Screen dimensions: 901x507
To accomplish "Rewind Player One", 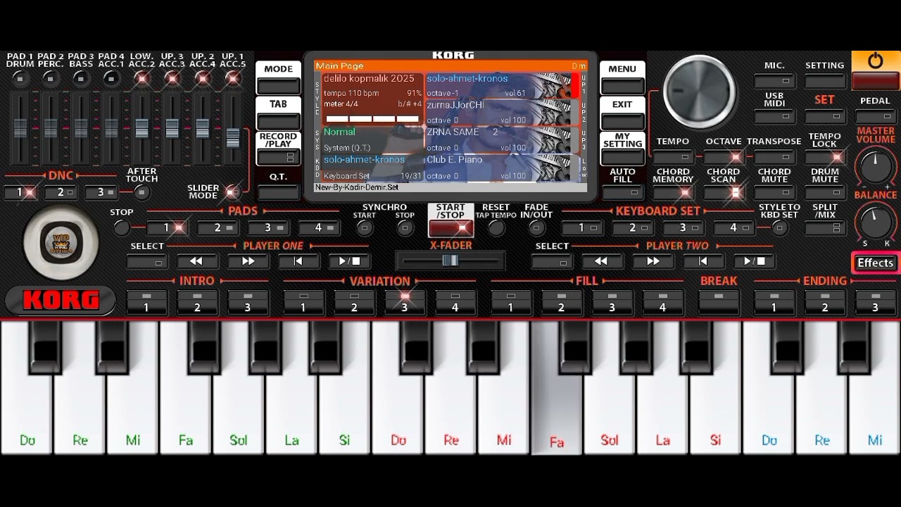I will coord(196,261).
